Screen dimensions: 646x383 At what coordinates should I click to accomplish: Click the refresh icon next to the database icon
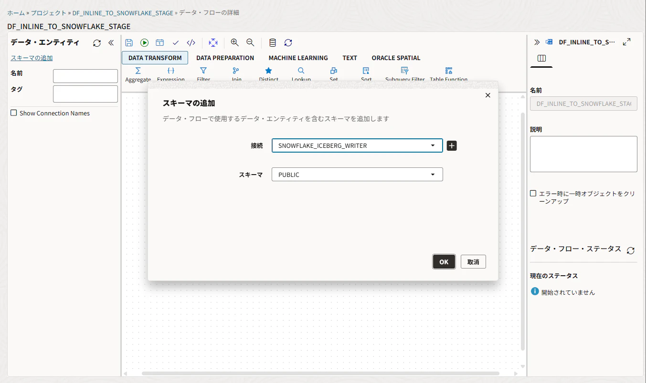coord(288,42)
